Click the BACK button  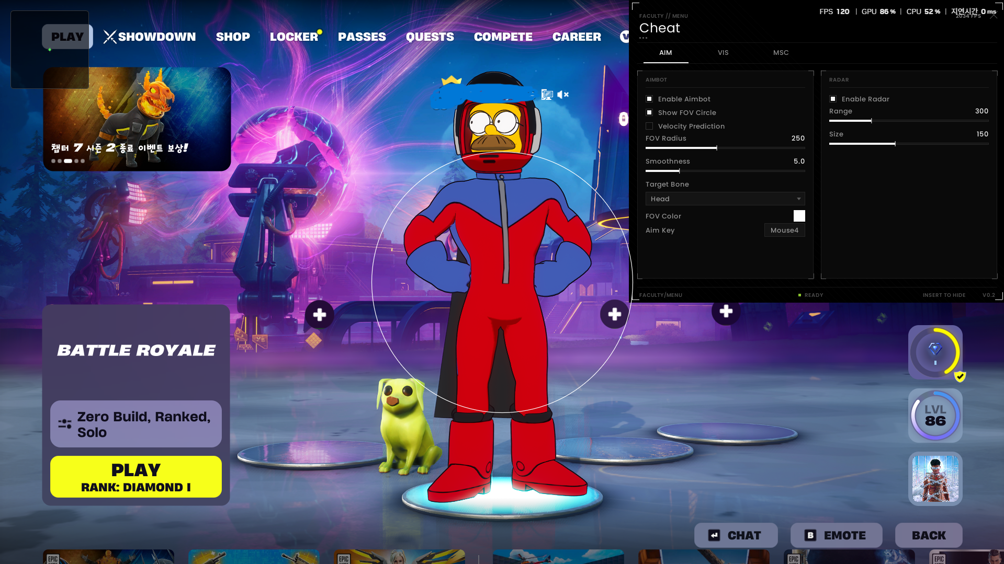(929, 535)
